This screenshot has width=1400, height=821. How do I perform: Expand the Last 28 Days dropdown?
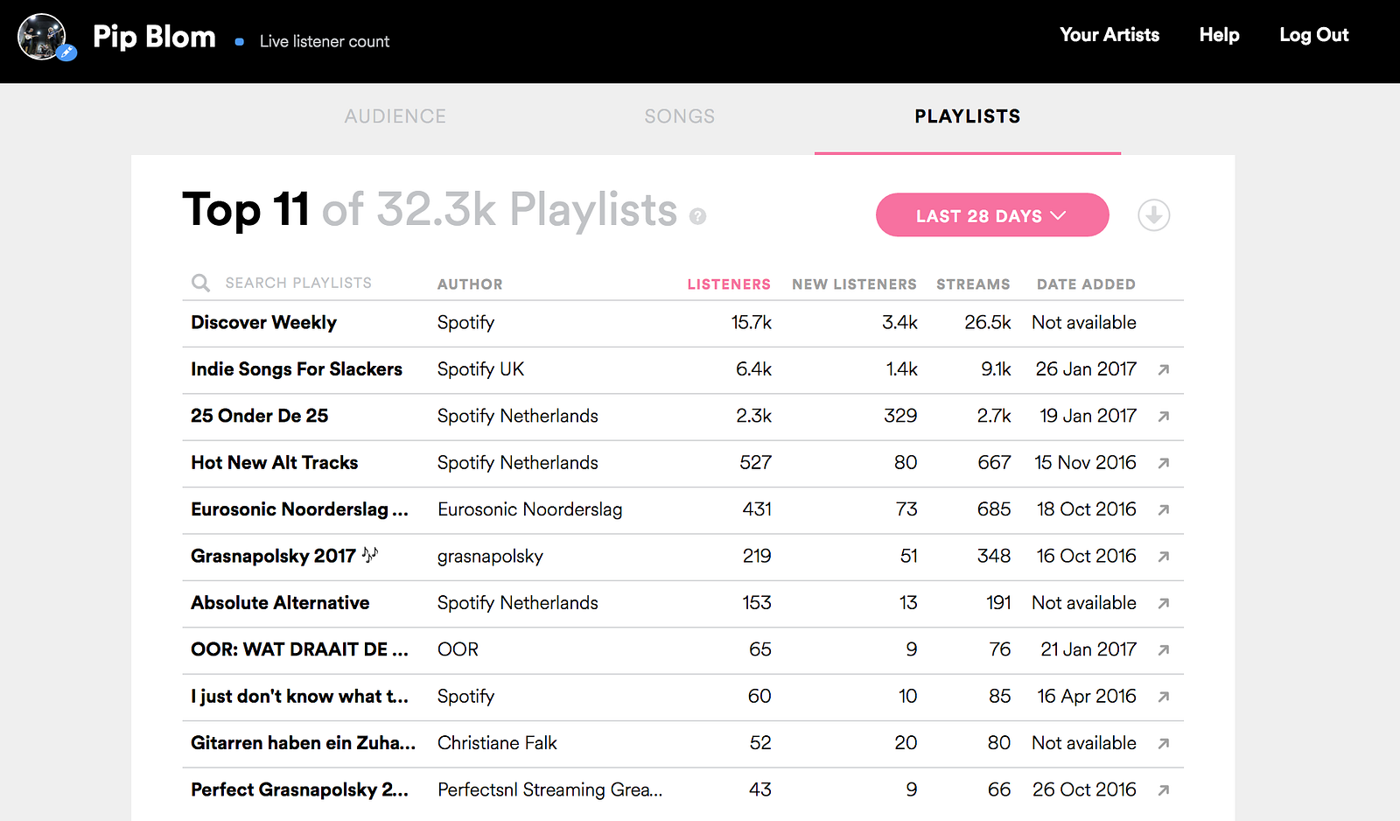click(991, 215)
